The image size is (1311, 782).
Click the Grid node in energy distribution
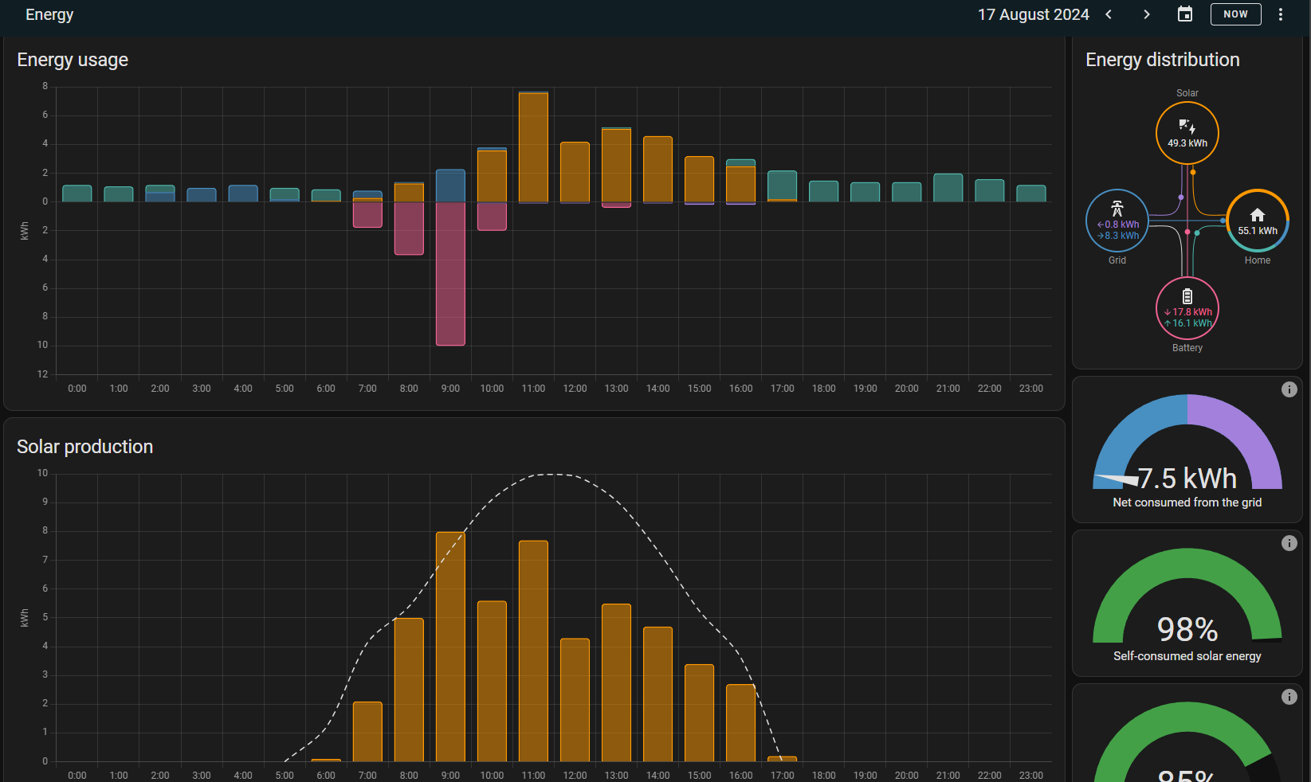click(1117, 221)
